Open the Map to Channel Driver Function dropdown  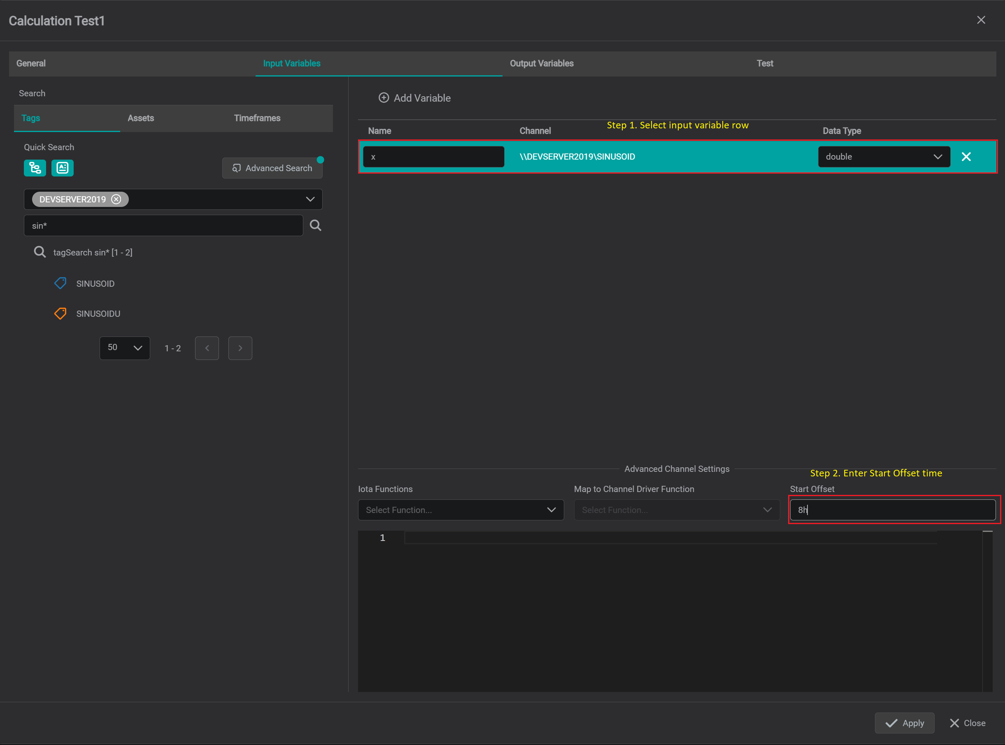click(677, 510)
